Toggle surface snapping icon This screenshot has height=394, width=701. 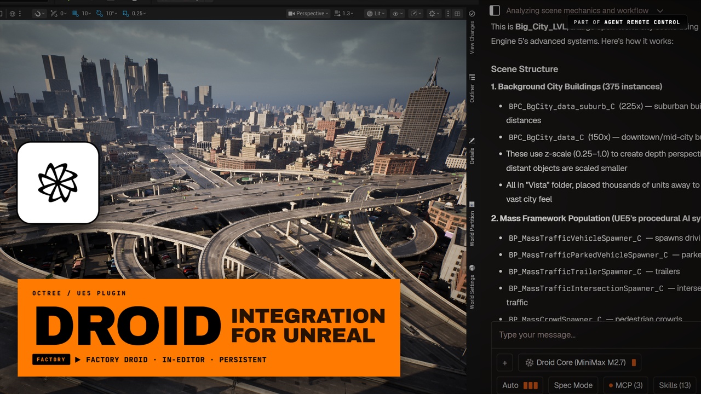click(x=55, y=13)
